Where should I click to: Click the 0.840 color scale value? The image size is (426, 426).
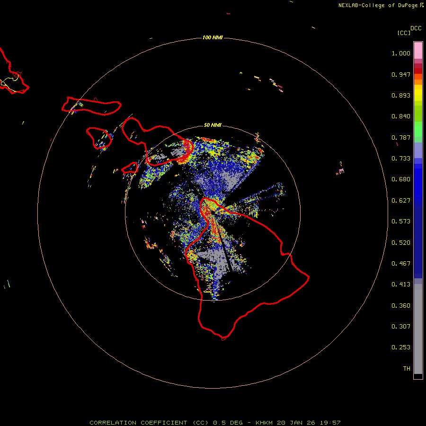pos(401,116)
